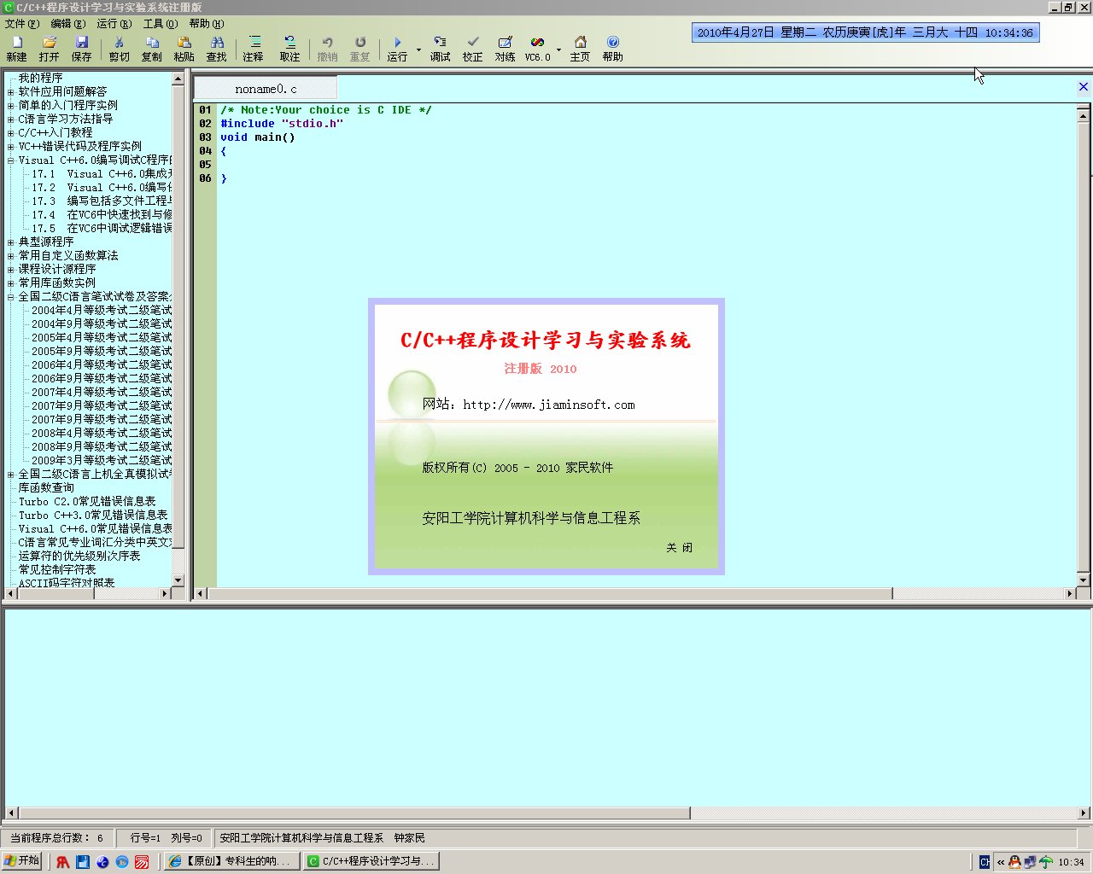Click the left tree's vertical scrollbar down arrow
Viewport: 1093px width, 874px height.
(178, 580)
